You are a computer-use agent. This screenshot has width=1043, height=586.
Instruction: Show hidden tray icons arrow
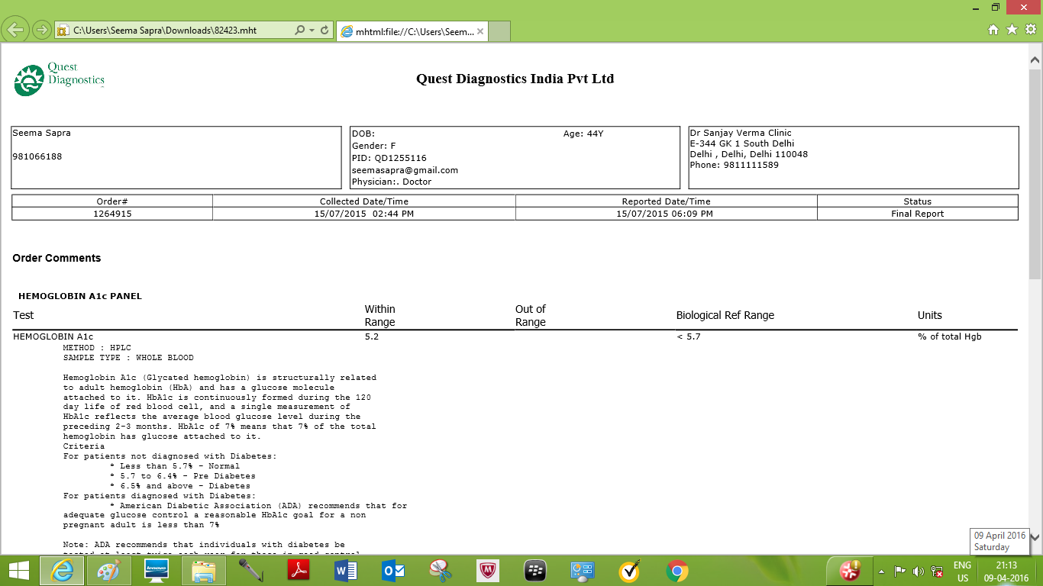click(882, 571)
